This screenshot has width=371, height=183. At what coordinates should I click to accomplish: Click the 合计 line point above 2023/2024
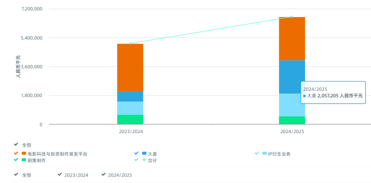point(130,43)
